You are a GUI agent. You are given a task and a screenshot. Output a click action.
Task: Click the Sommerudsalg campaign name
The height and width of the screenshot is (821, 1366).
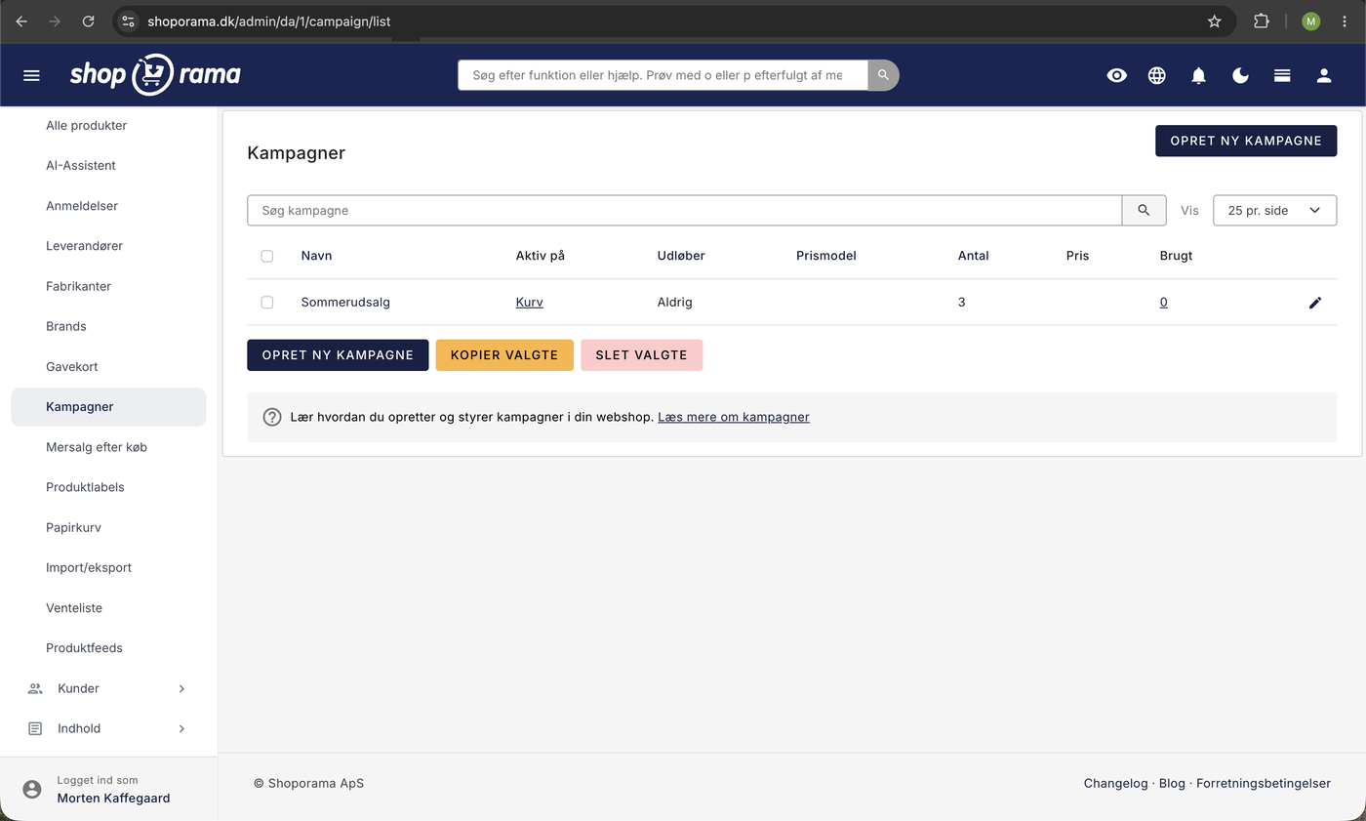(345, 303)
